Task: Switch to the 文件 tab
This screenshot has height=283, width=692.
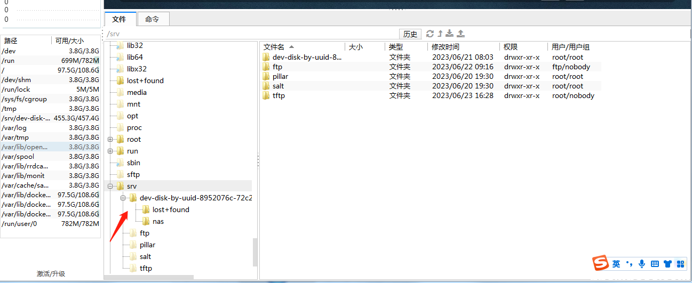Action: 119,19
